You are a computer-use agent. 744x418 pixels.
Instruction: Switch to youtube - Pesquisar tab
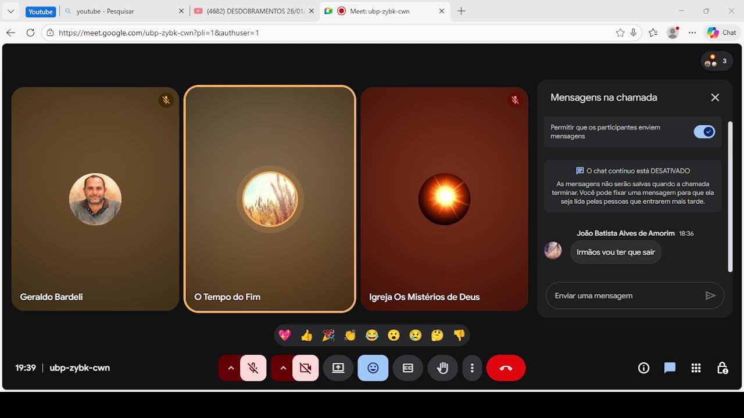click(124, 11)
